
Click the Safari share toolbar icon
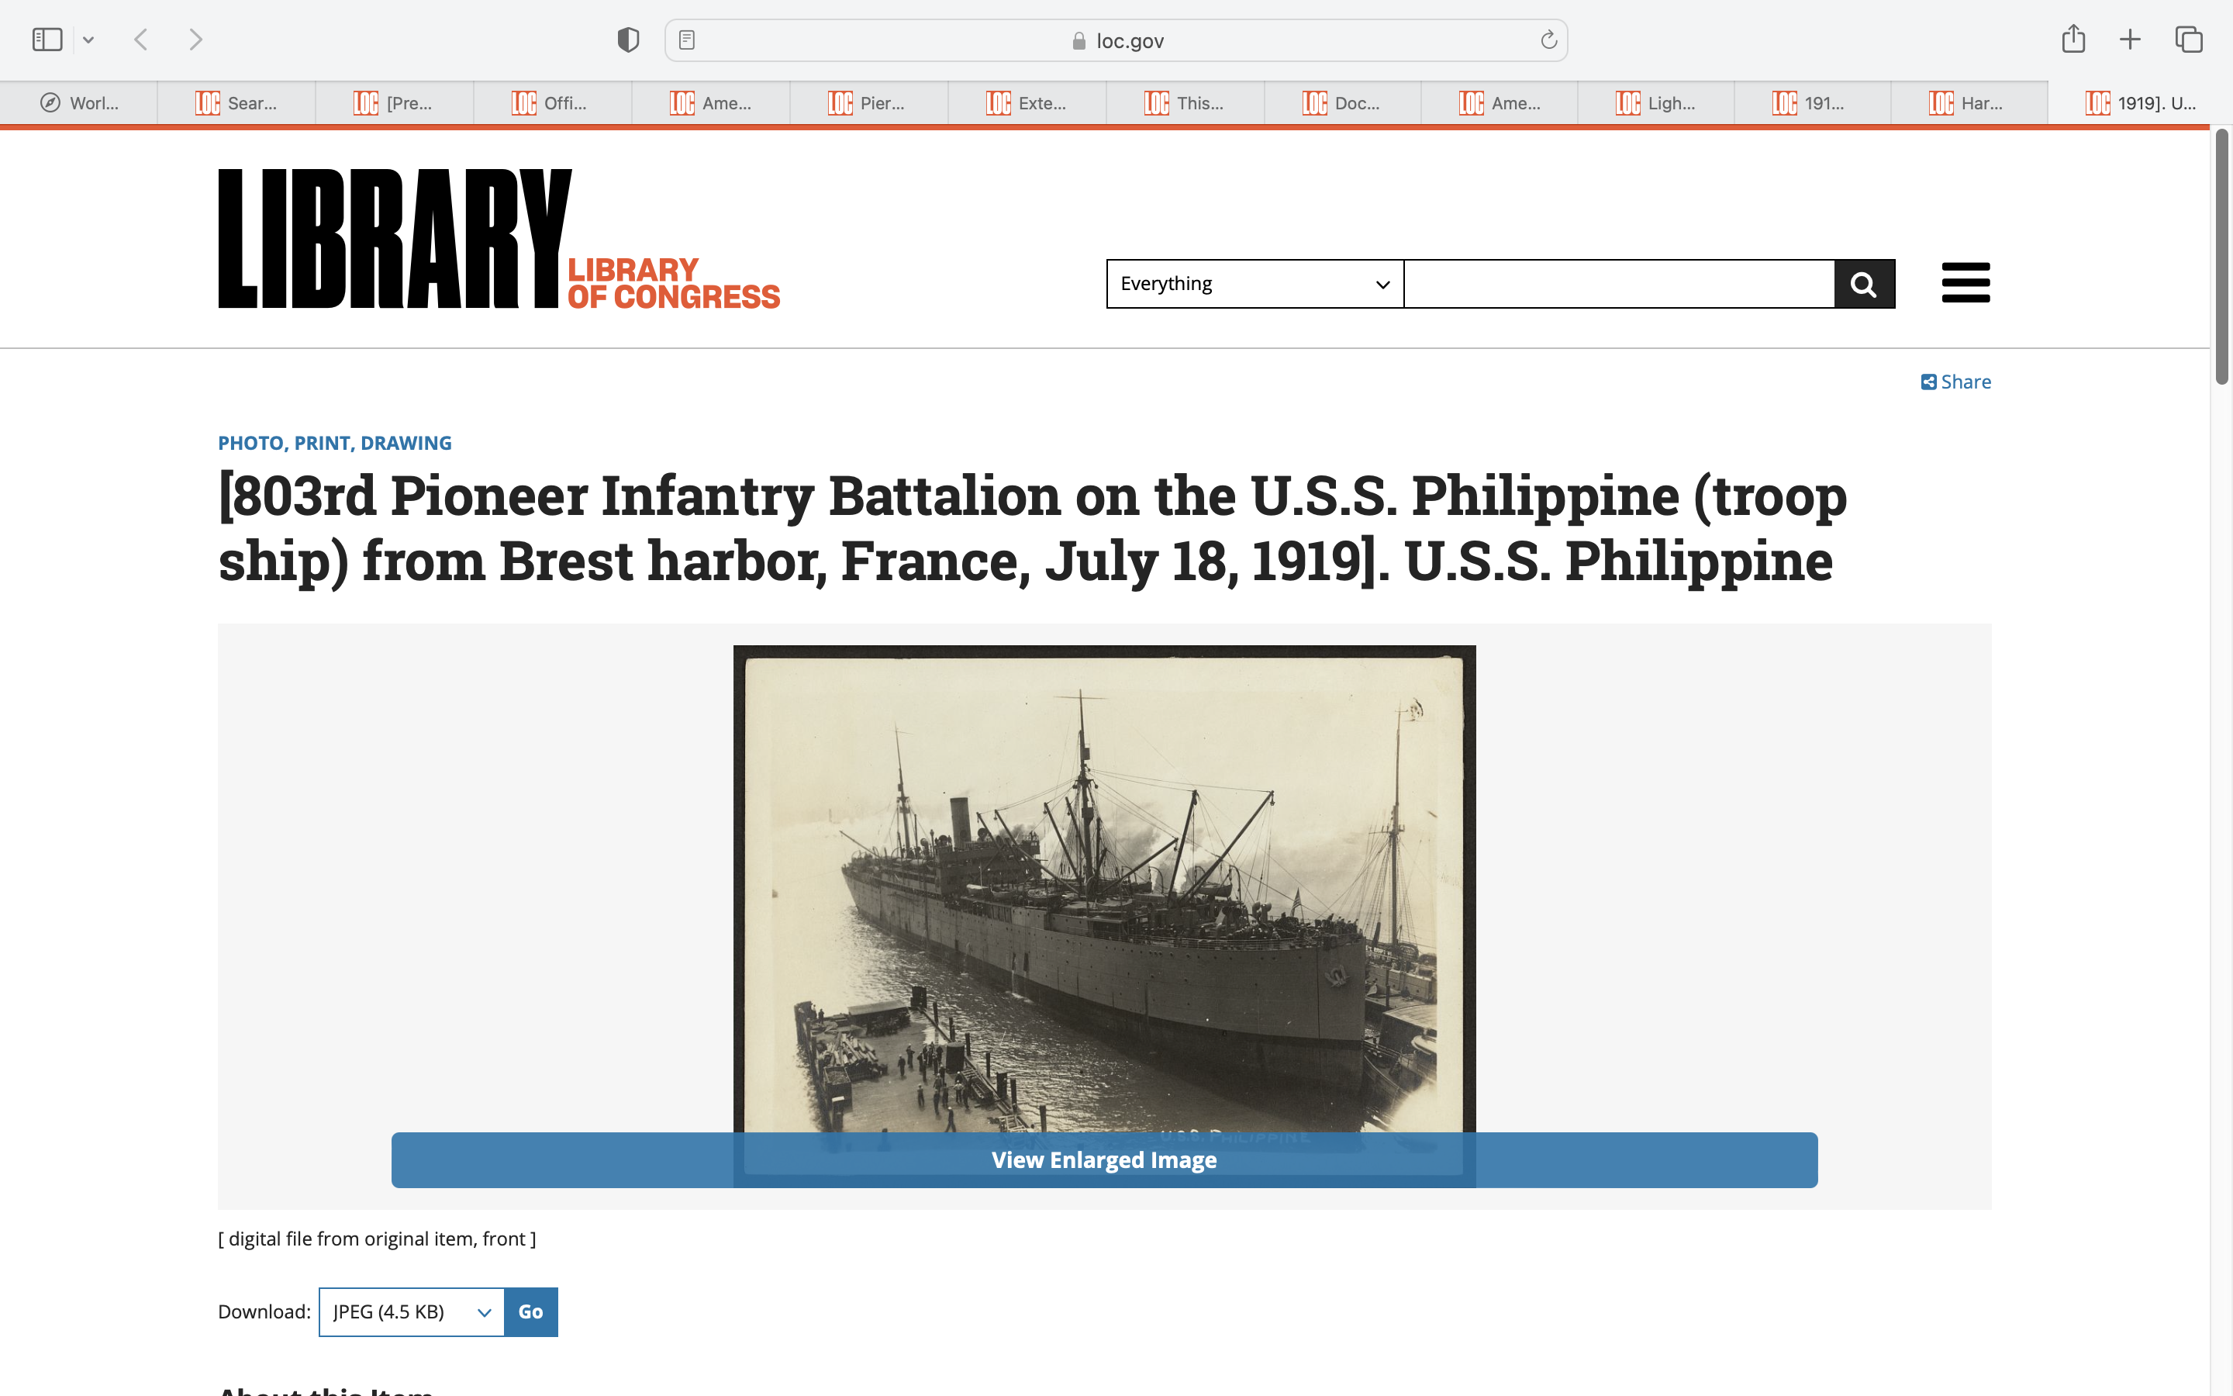[x=2073, y=40]
